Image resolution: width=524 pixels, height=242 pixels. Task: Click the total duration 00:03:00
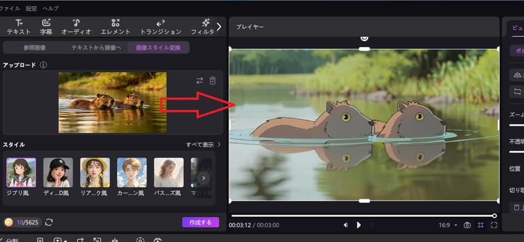(268, 225)
